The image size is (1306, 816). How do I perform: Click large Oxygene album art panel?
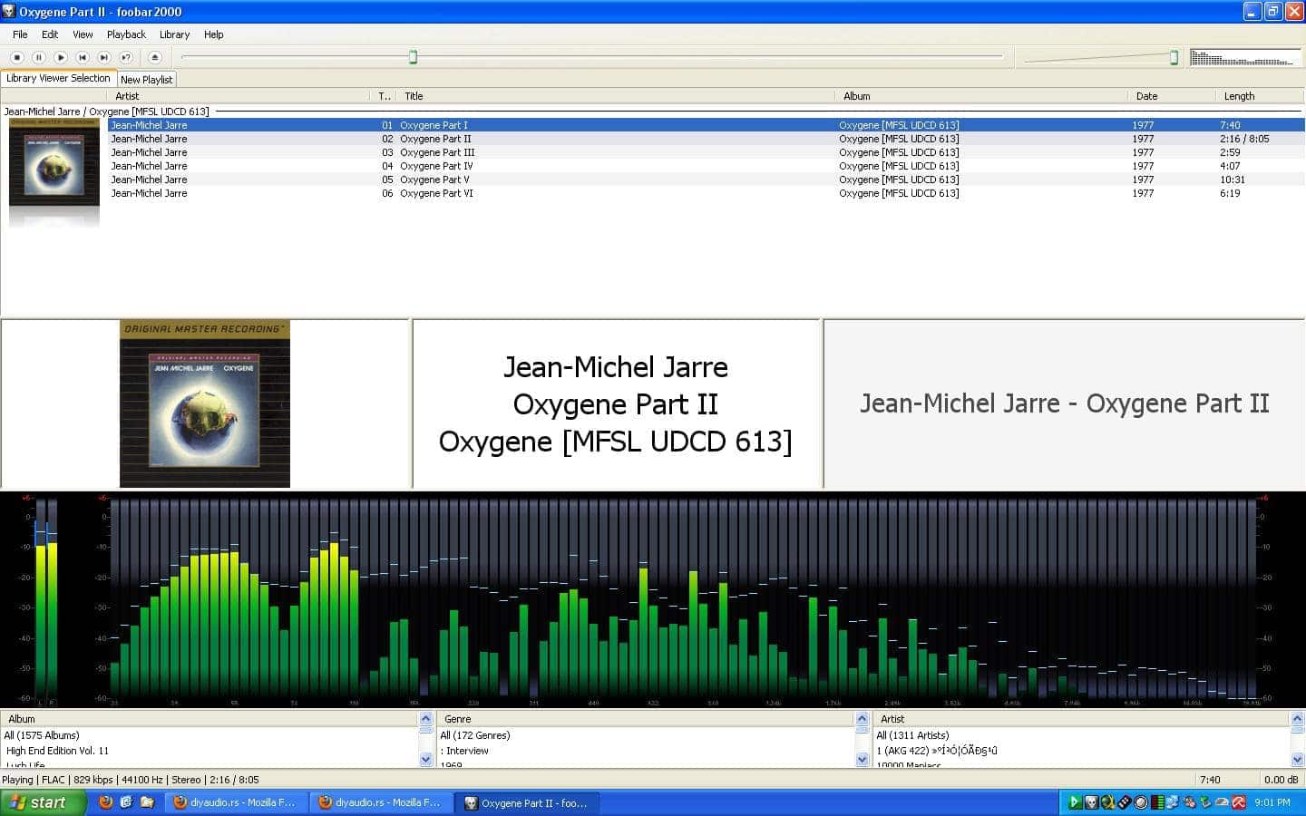click(x=205, y=403)
